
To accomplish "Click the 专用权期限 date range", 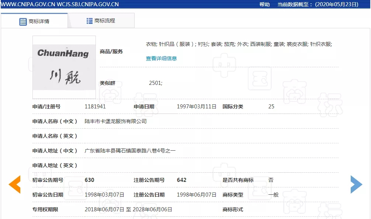I will click(x=128, y=209).
